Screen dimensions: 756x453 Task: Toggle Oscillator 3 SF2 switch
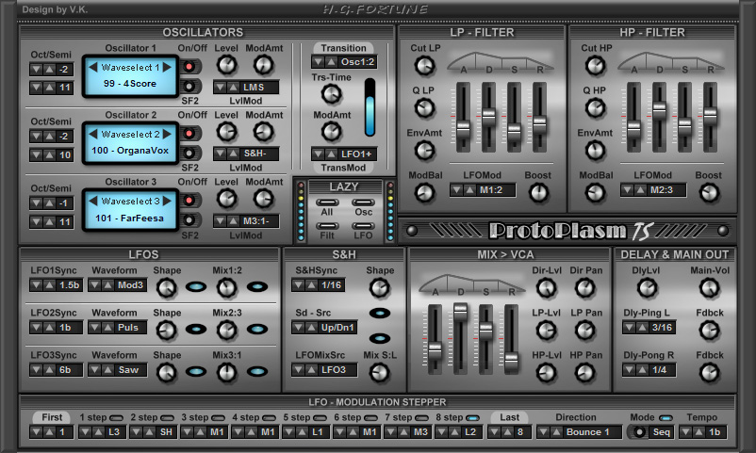[x=190, y=220]
